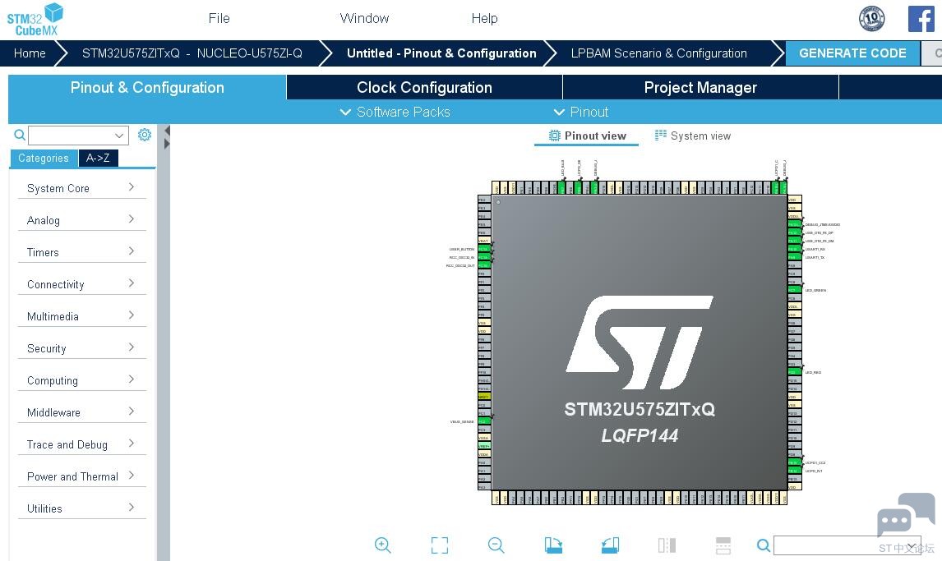Expand the Middleware category
This screenshot has width=942, height=561.
[81, 412]
